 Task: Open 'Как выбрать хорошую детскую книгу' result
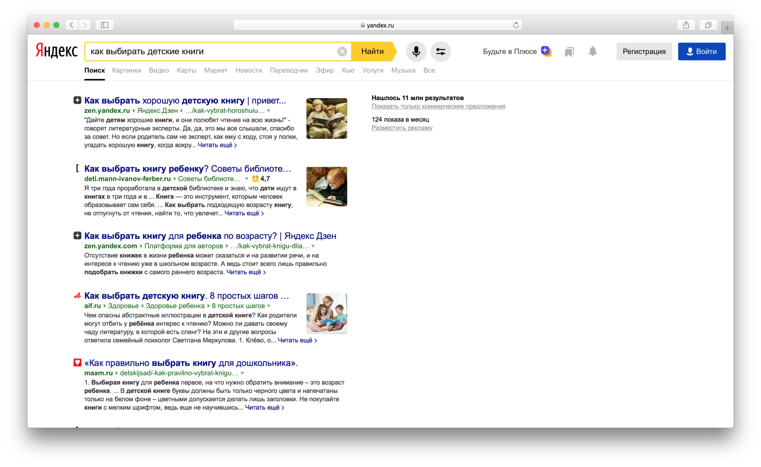pos(185,101)
